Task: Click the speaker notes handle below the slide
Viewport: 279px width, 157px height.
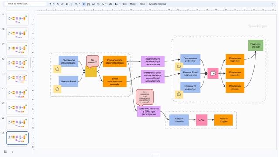Action: click(x=155, y=154)
